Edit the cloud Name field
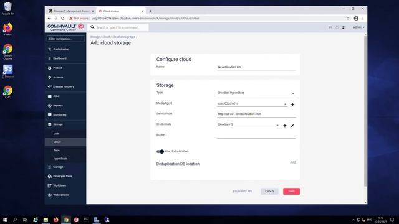The height and width of the screenshot is (224, 399). point(256,67)
